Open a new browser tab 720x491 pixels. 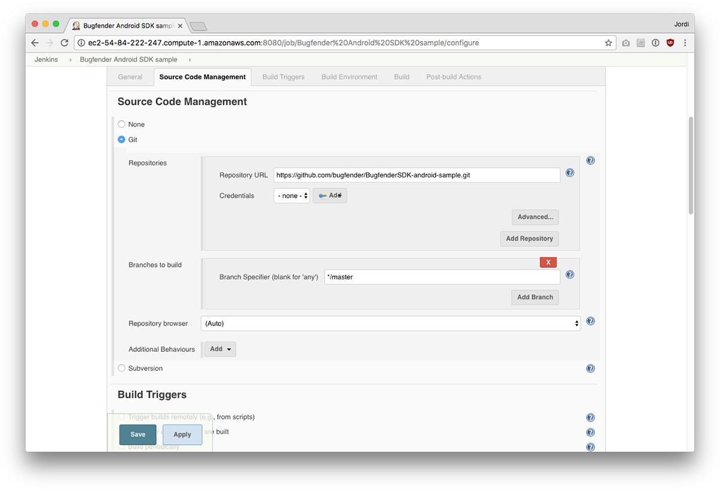199,26
